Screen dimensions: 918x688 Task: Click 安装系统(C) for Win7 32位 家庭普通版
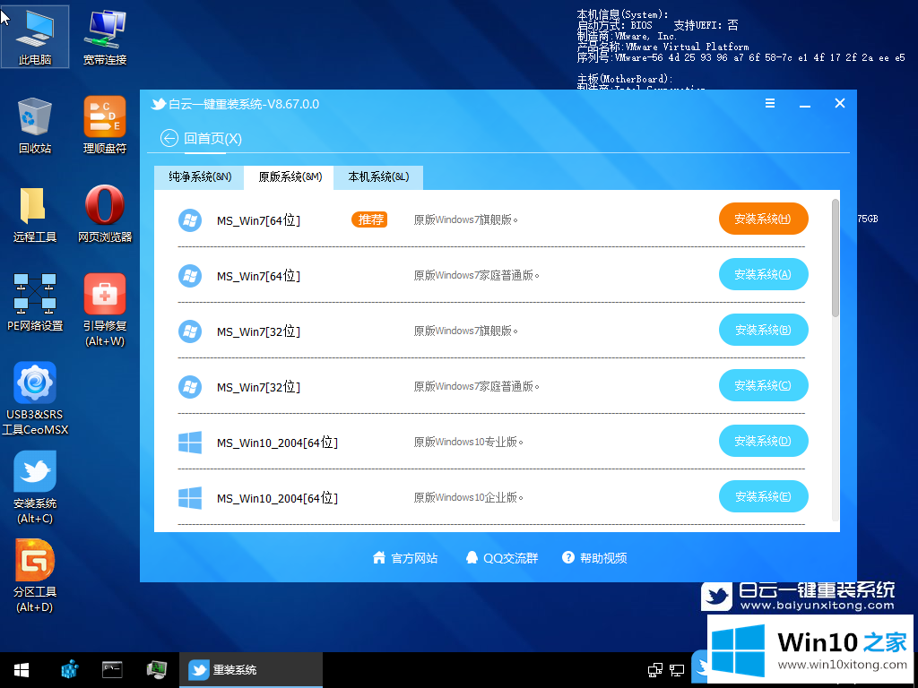point(764,385)
